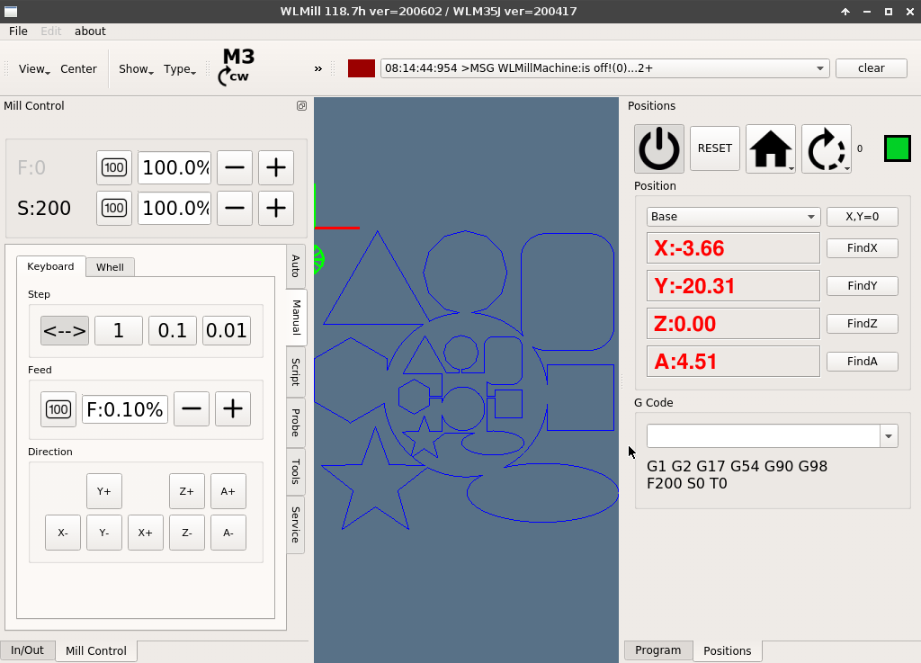The width and height of the screenshot is (921, 663).
Task: Jog Y+ direction
Action: (104, 491)
